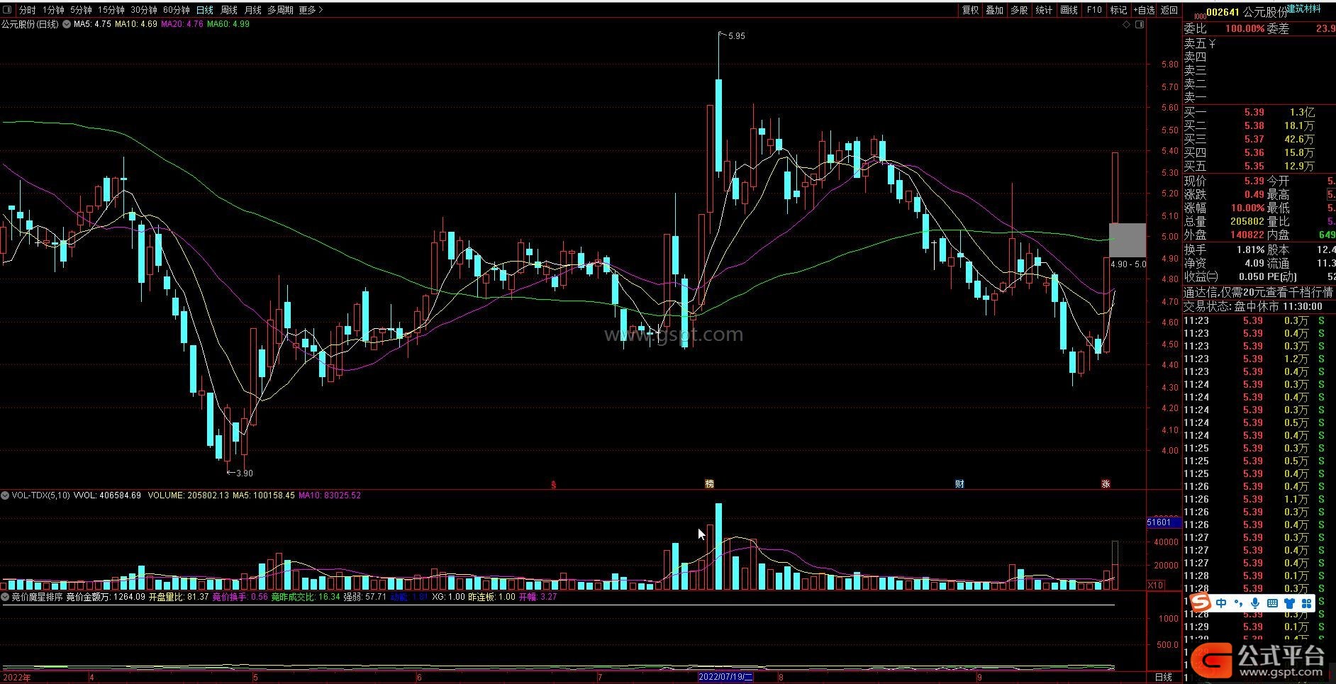The width and height of the screenshot is (1336, 684).
Task: Switch to the 15分钟 chart period
Action: pyautogui.click(x=111, y=10)
